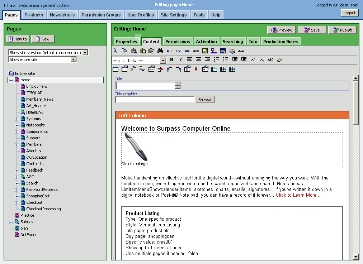Screen dimensions: 363x264
Task: Click the Remove link broken chain icon
Action: tap(196, 51)
